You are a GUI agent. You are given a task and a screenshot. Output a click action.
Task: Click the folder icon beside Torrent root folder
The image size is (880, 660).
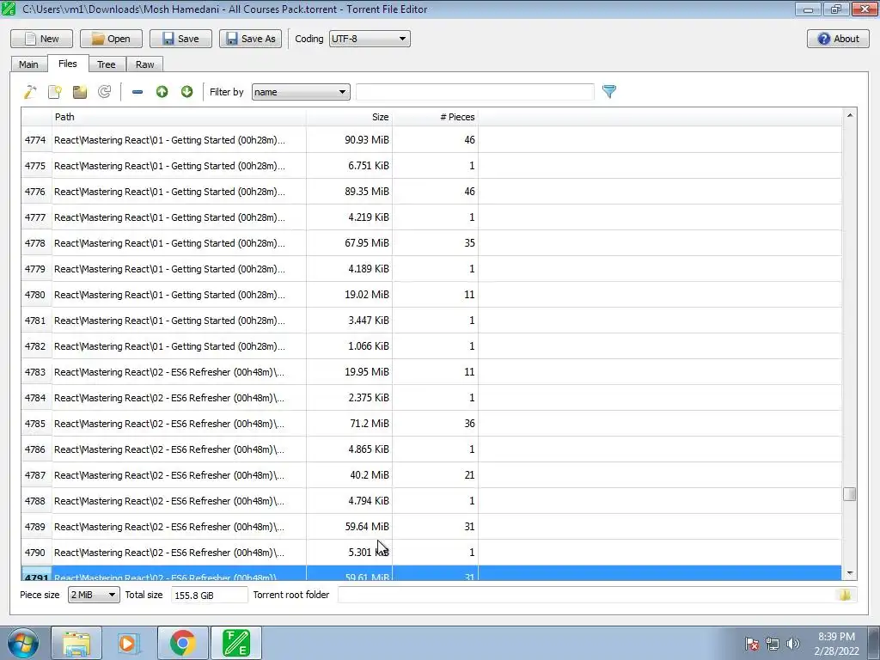point(845,595)
